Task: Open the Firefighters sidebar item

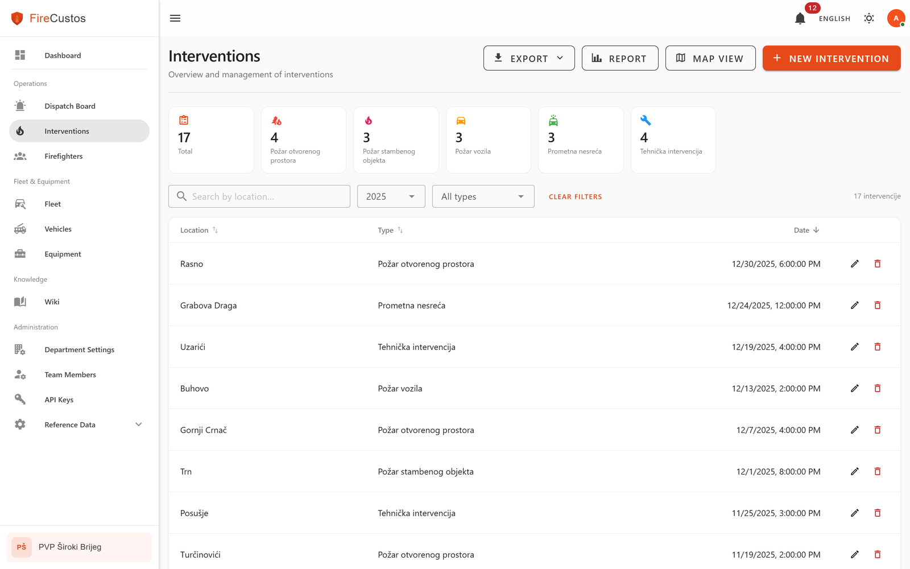Action: tap(64, 156)
